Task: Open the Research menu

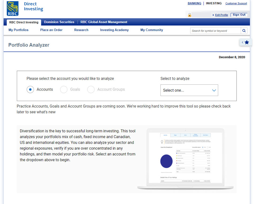Action: (81, 30)
